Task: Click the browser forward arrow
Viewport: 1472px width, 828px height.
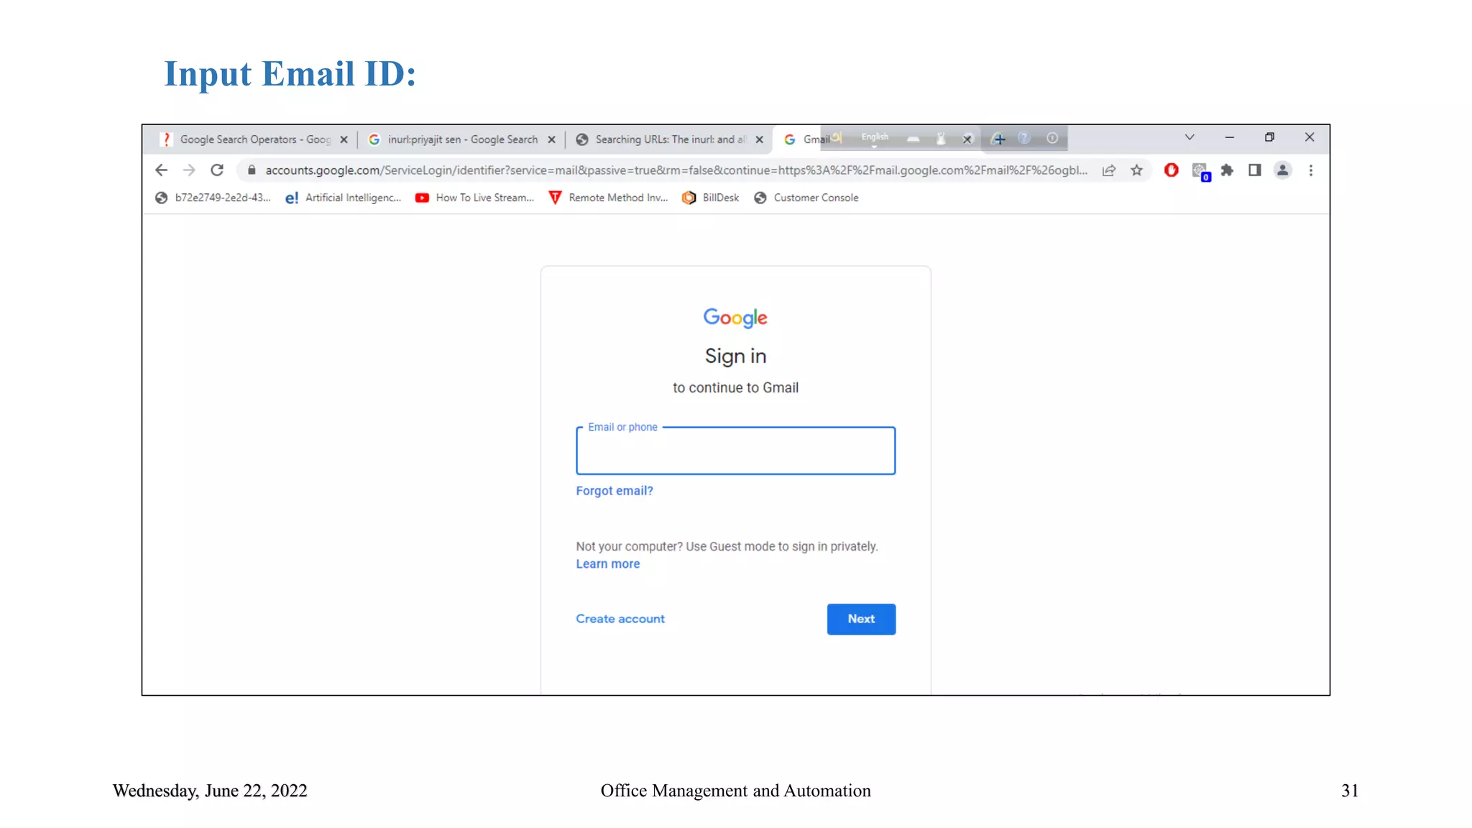Action: pyautogui.click(x=189, y=170)
